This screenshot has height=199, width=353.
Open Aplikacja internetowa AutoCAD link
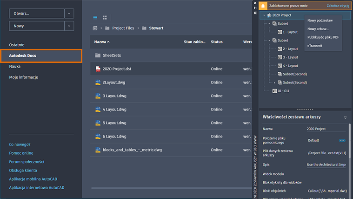37,187
